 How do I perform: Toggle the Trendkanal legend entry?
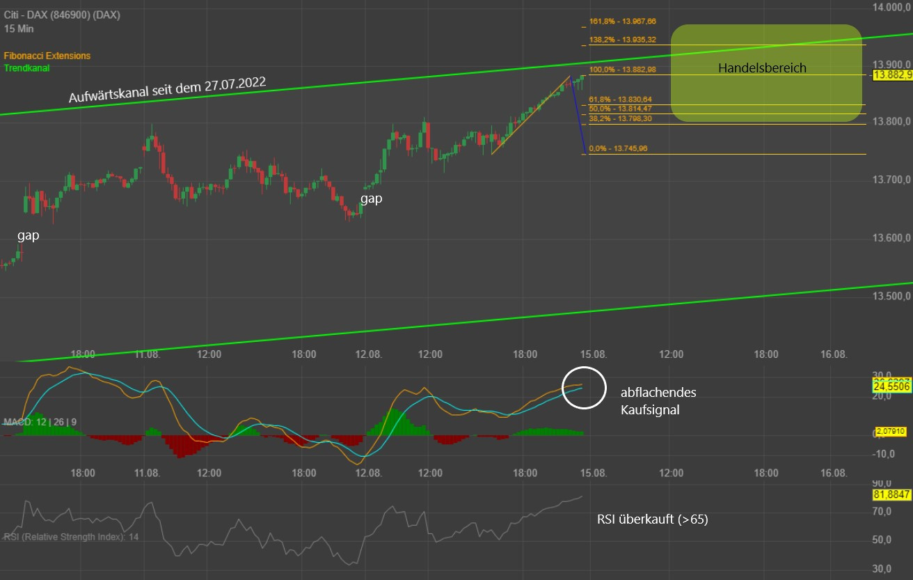pos(26,68)
